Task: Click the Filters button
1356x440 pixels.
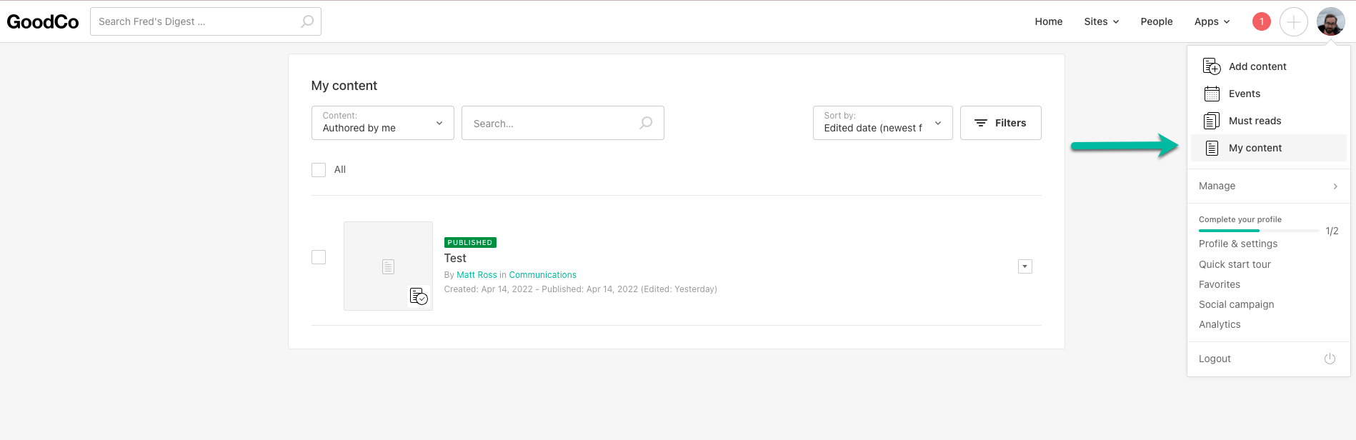Action: [1000, 123]
